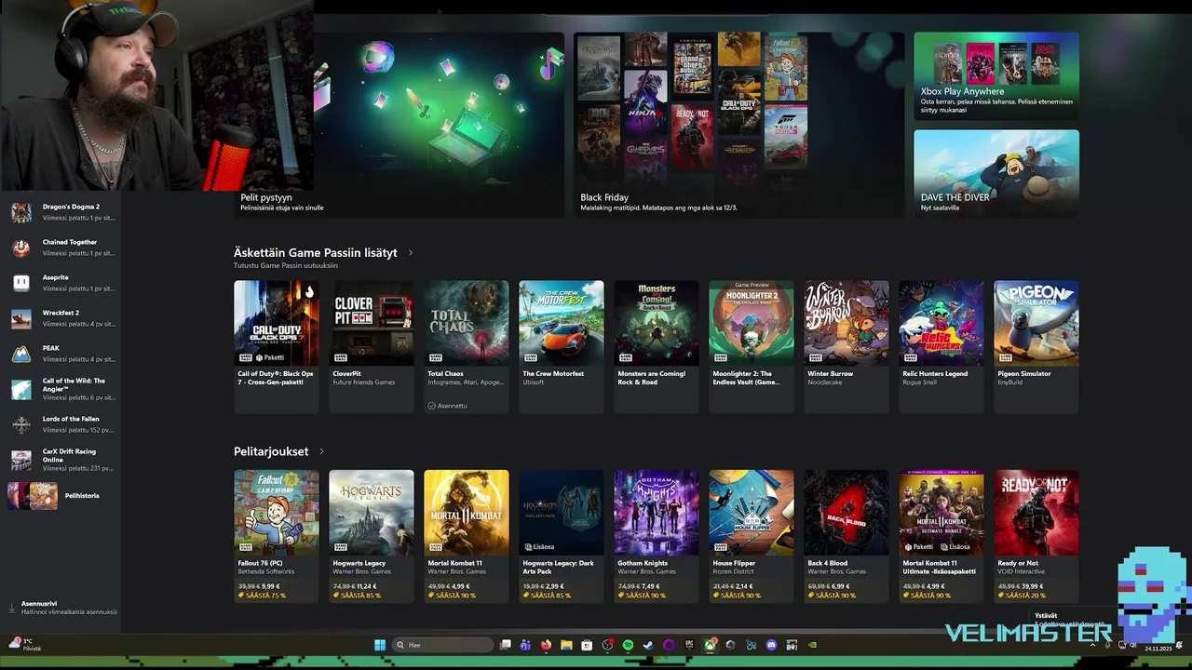
Task: Open NVIDIA app from taskbar
Action: tap(812, 645)
